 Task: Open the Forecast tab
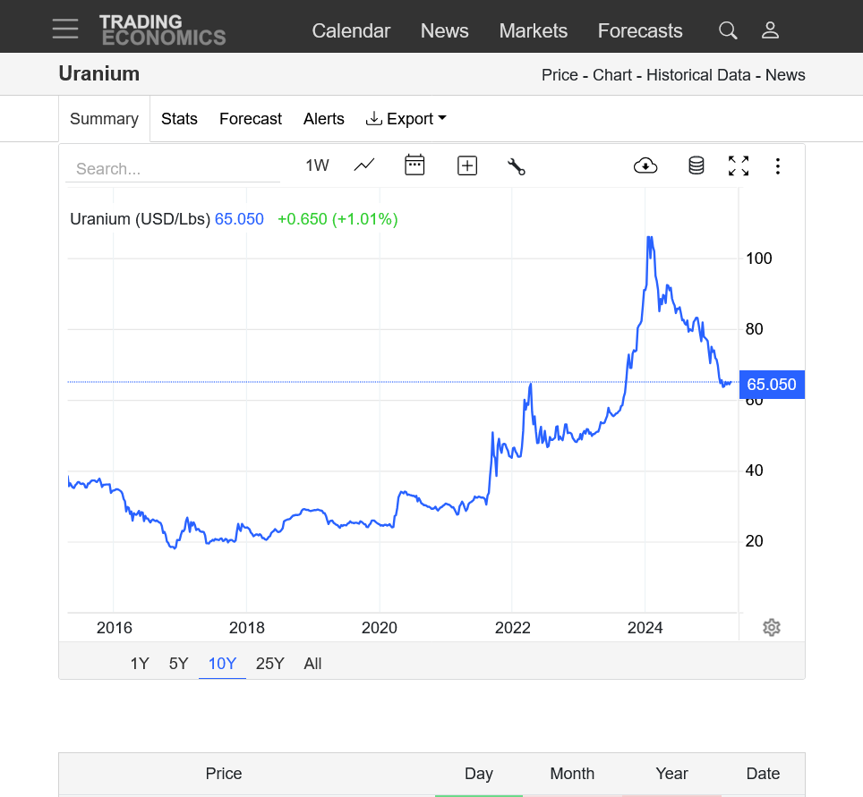tap(251, 119)
